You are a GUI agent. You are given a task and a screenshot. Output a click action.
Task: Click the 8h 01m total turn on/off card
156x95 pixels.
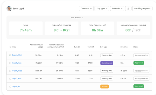point(97,28)
